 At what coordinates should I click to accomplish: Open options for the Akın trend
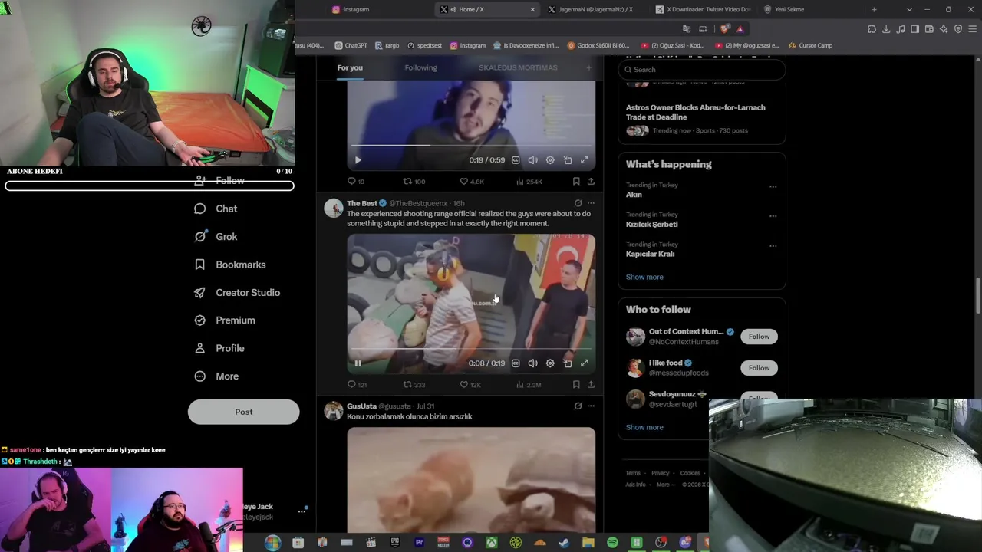(x=773, y=186)
